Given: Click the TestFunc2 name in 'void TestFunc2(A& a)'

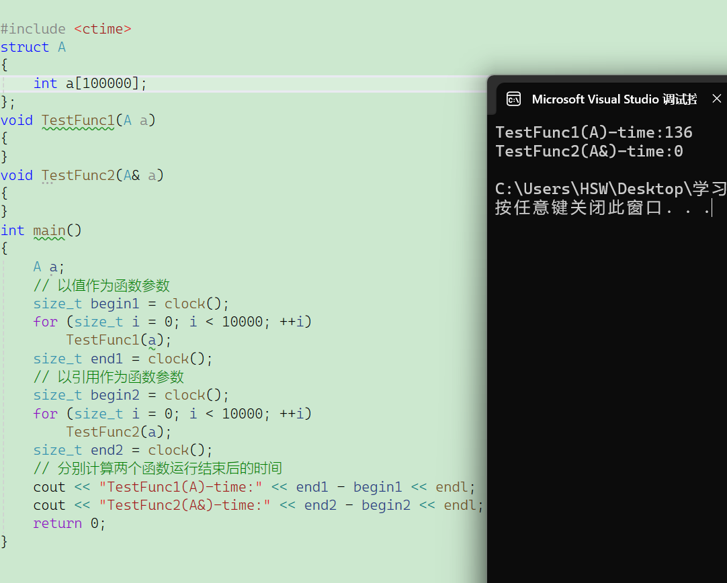Looking at the screenshot, I should pyautogui.click(x=78, y=176).
